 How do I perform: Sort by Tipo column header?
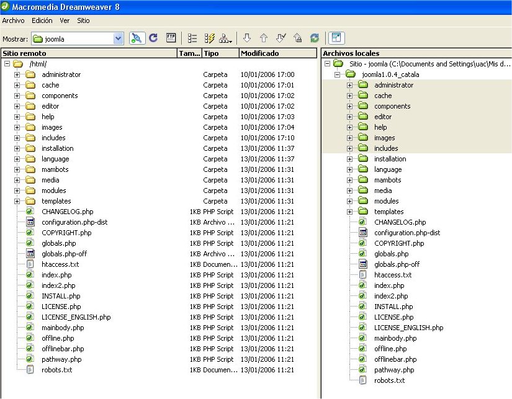click(220, 53)
